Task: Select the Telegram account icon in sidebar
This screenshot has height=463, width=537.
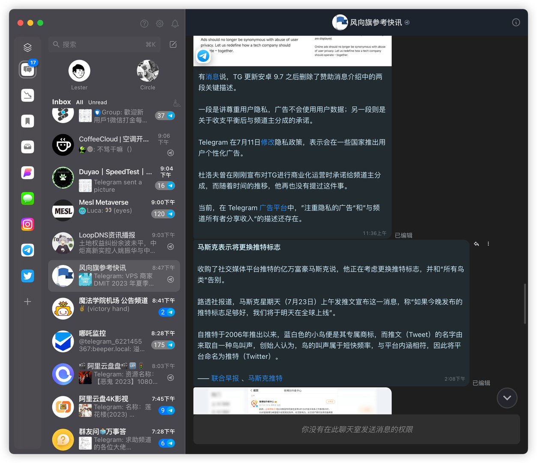Action: coord(27,250)
